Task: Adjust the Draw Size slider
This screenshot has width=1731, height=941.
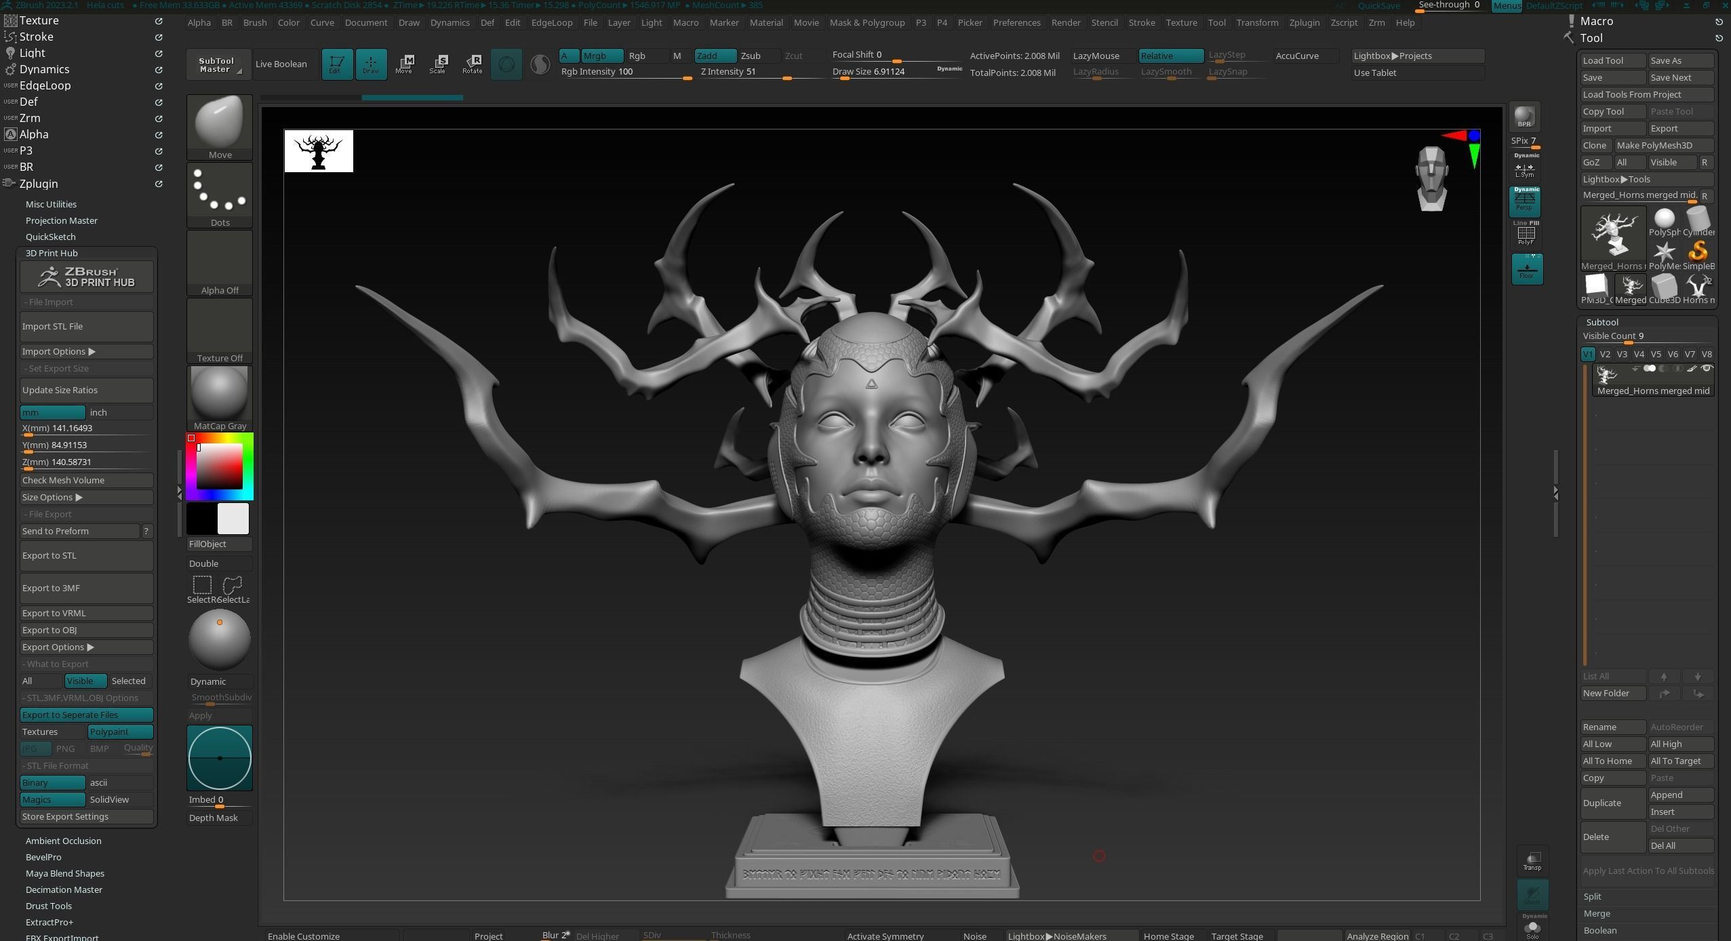Action: click(x=897, y=72)
